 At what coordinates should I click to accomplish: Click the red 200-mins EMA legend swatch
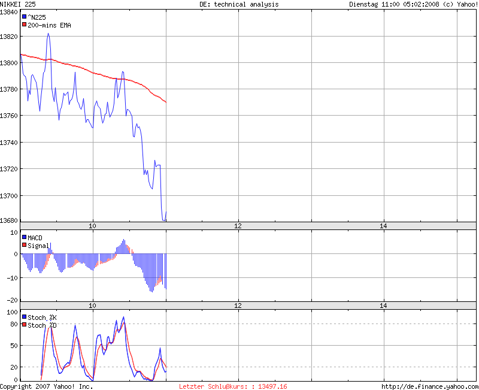[25, 25]
